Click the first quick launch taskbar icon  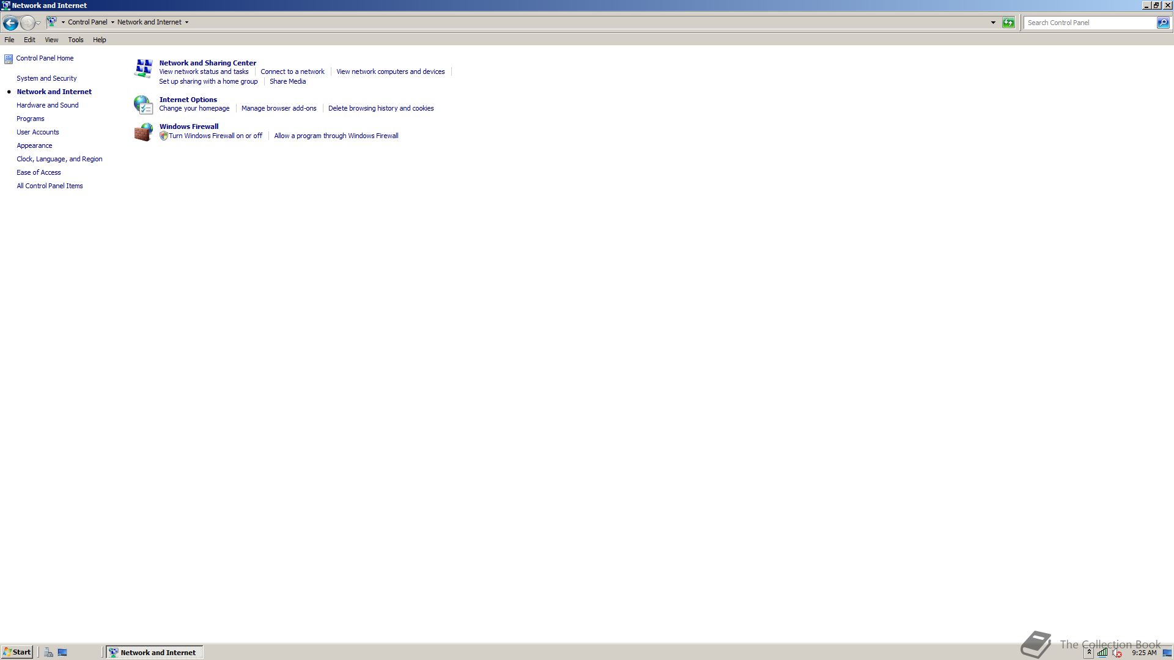(x=48, y=653)
